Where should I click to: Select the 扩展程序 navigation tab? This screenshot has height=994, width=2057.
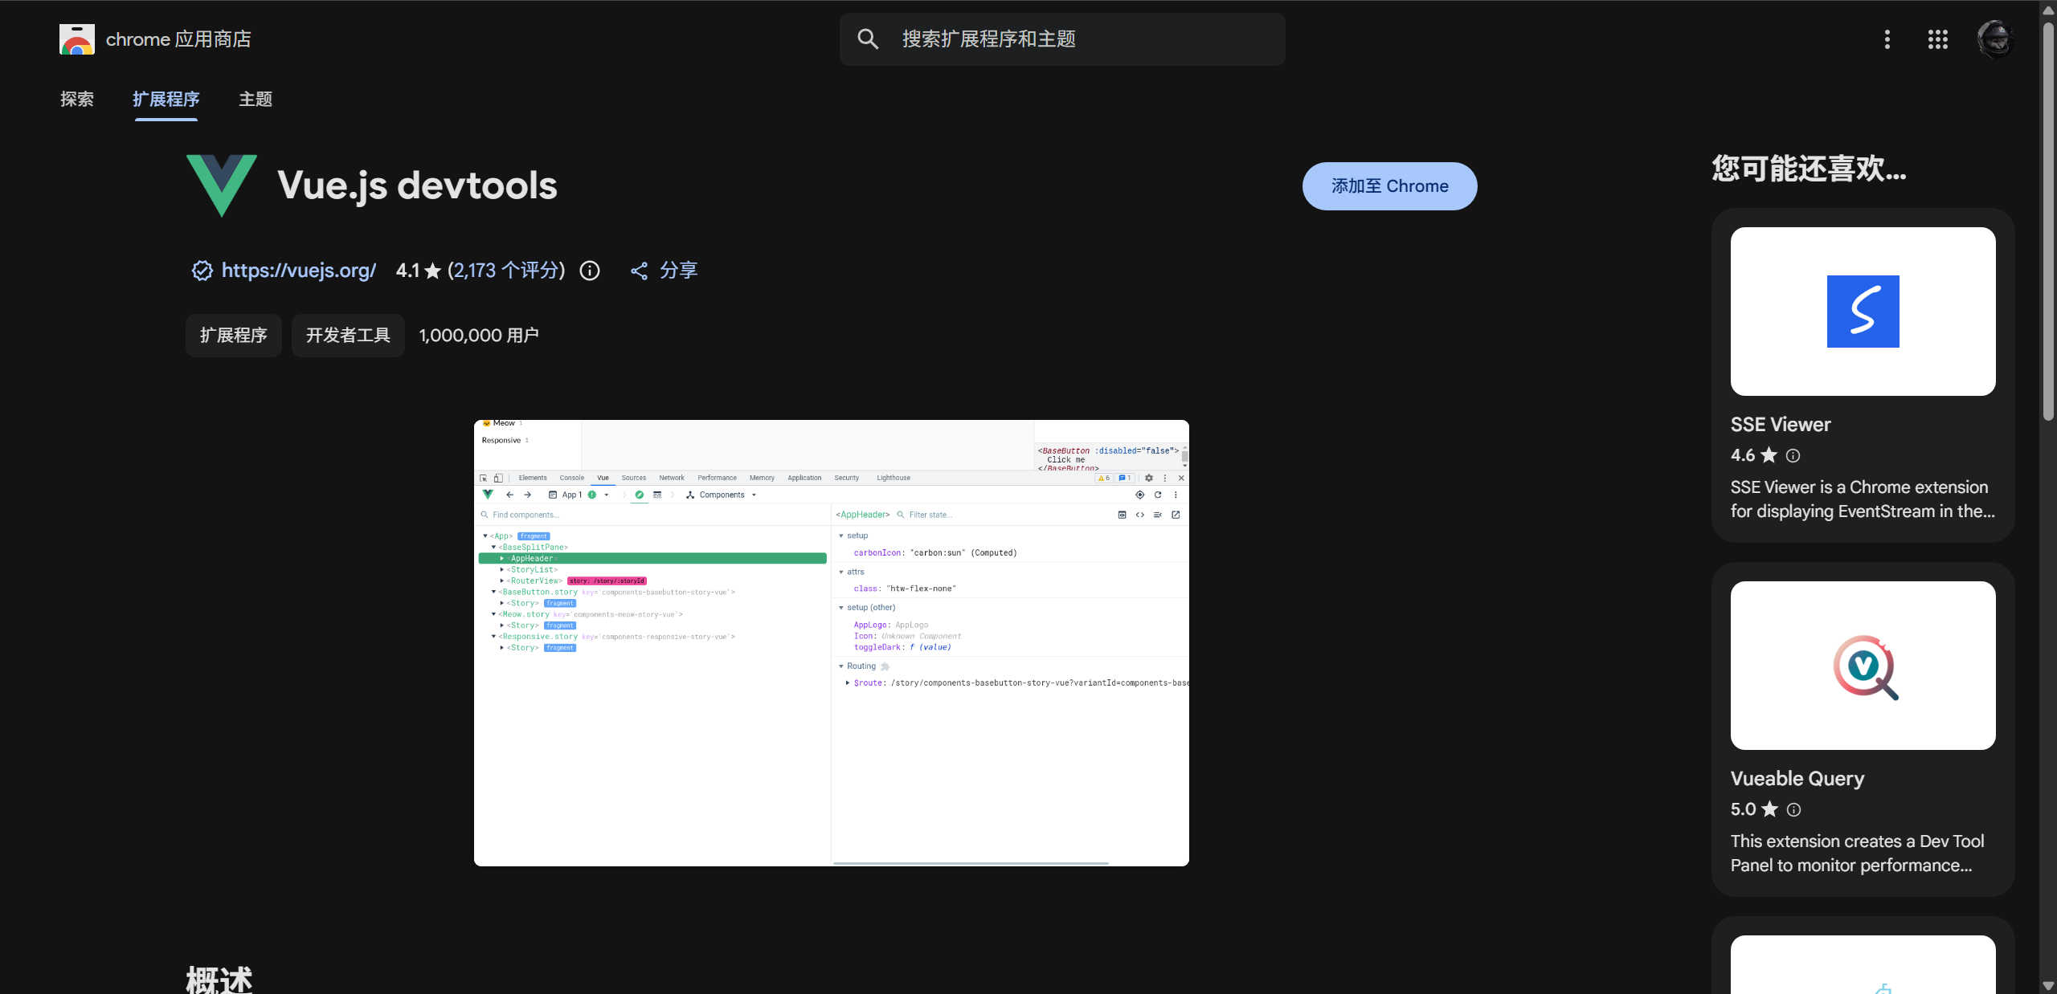[166, 99]
